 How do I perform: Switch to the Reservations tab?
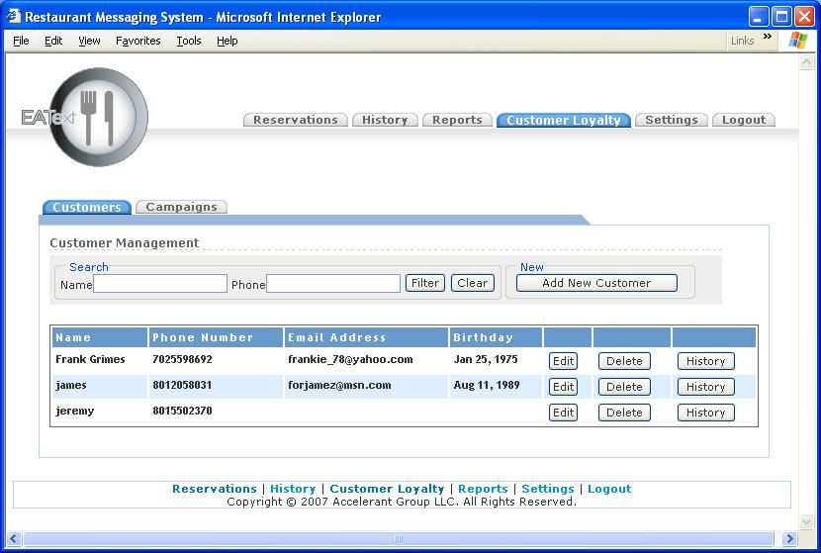click(295, 120)
